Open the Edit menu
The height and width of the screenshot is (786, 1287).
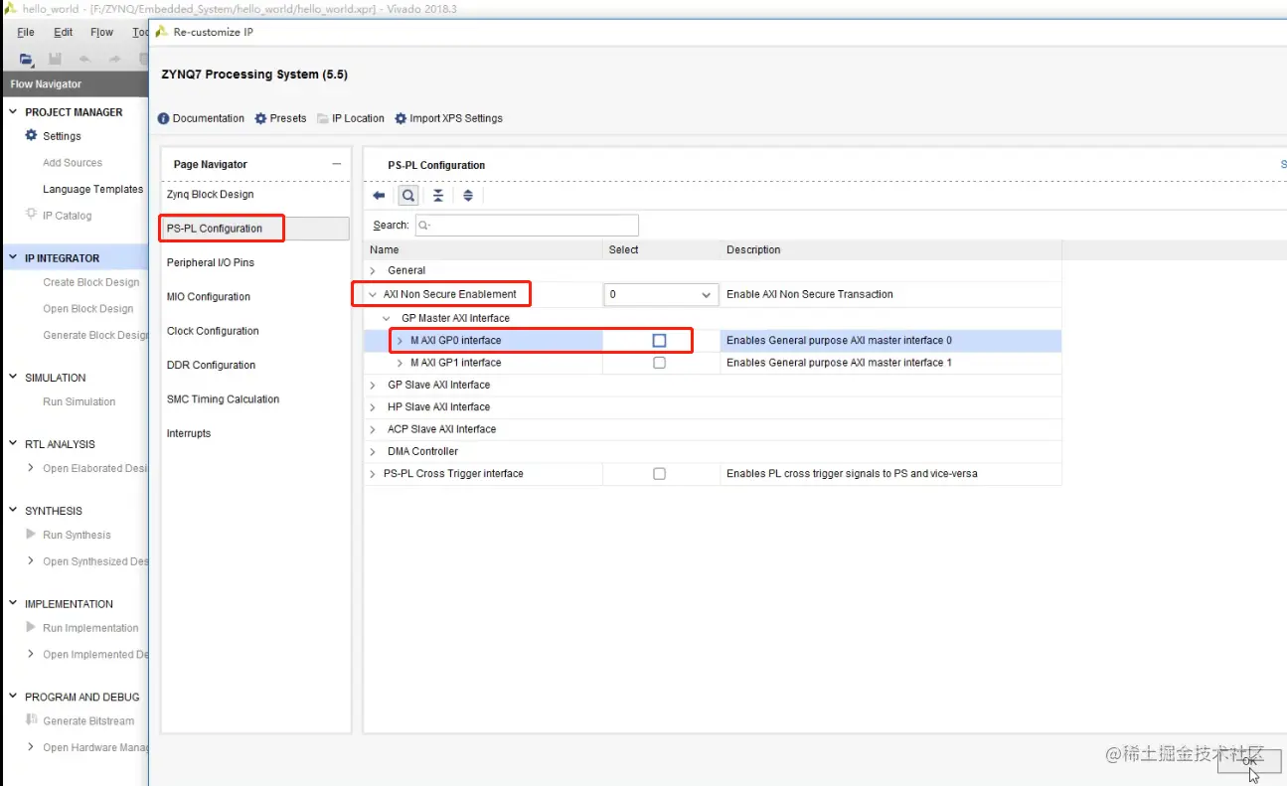pyautogui.click(x=64, y=33)
